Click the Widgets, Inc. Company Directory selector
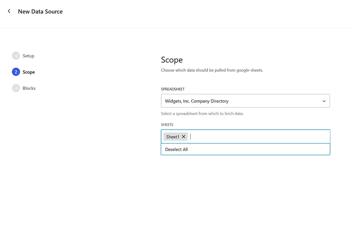The image size is (351, 234). pyautogui.click(x=245, y=101)
